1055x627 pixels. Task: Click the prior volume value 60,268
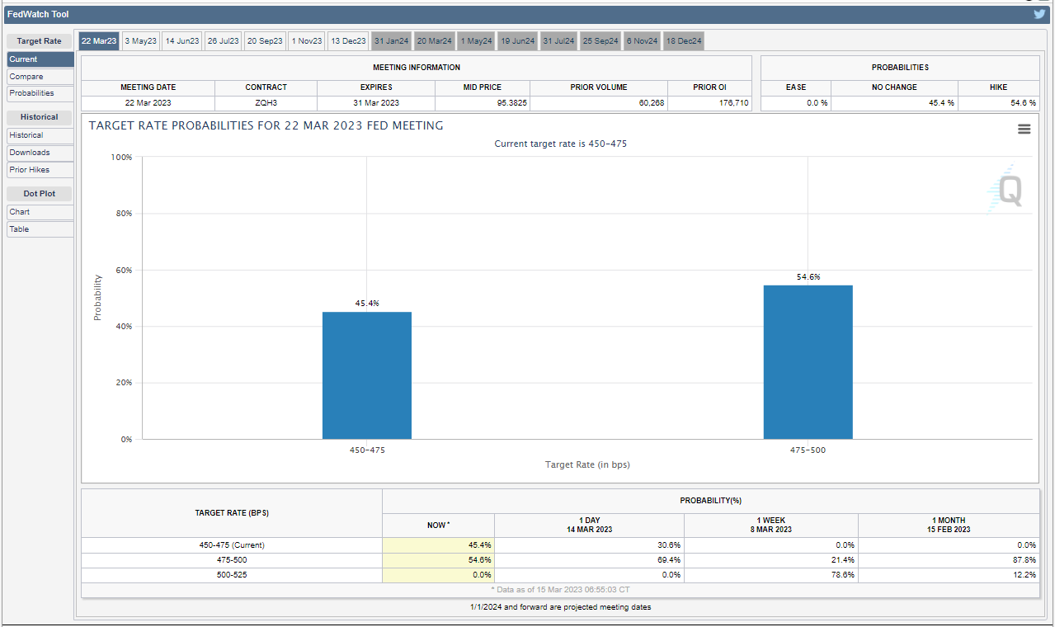(x=599, y=103)
